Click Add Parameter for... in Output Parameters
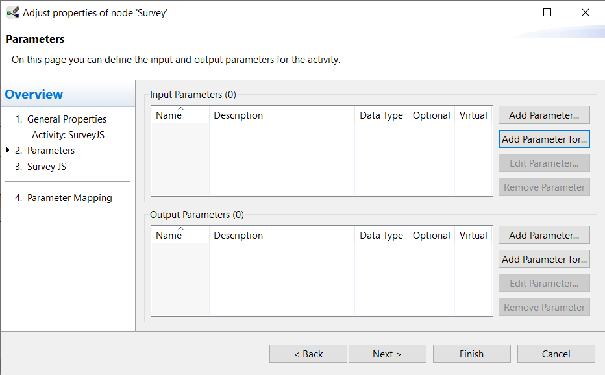Viewport: 605px width, 375px height. click(x=544, y=260)
